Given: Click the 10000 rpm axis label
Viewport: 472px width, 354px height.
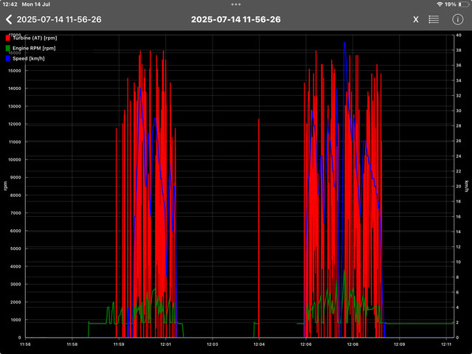Looking at the screenshot, I should point(15,159).
